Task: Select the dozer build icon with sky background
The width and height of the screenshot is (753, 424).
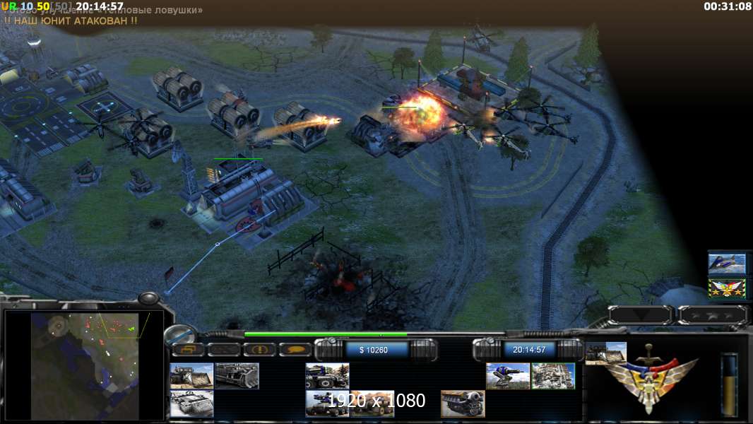Action: 191,375
